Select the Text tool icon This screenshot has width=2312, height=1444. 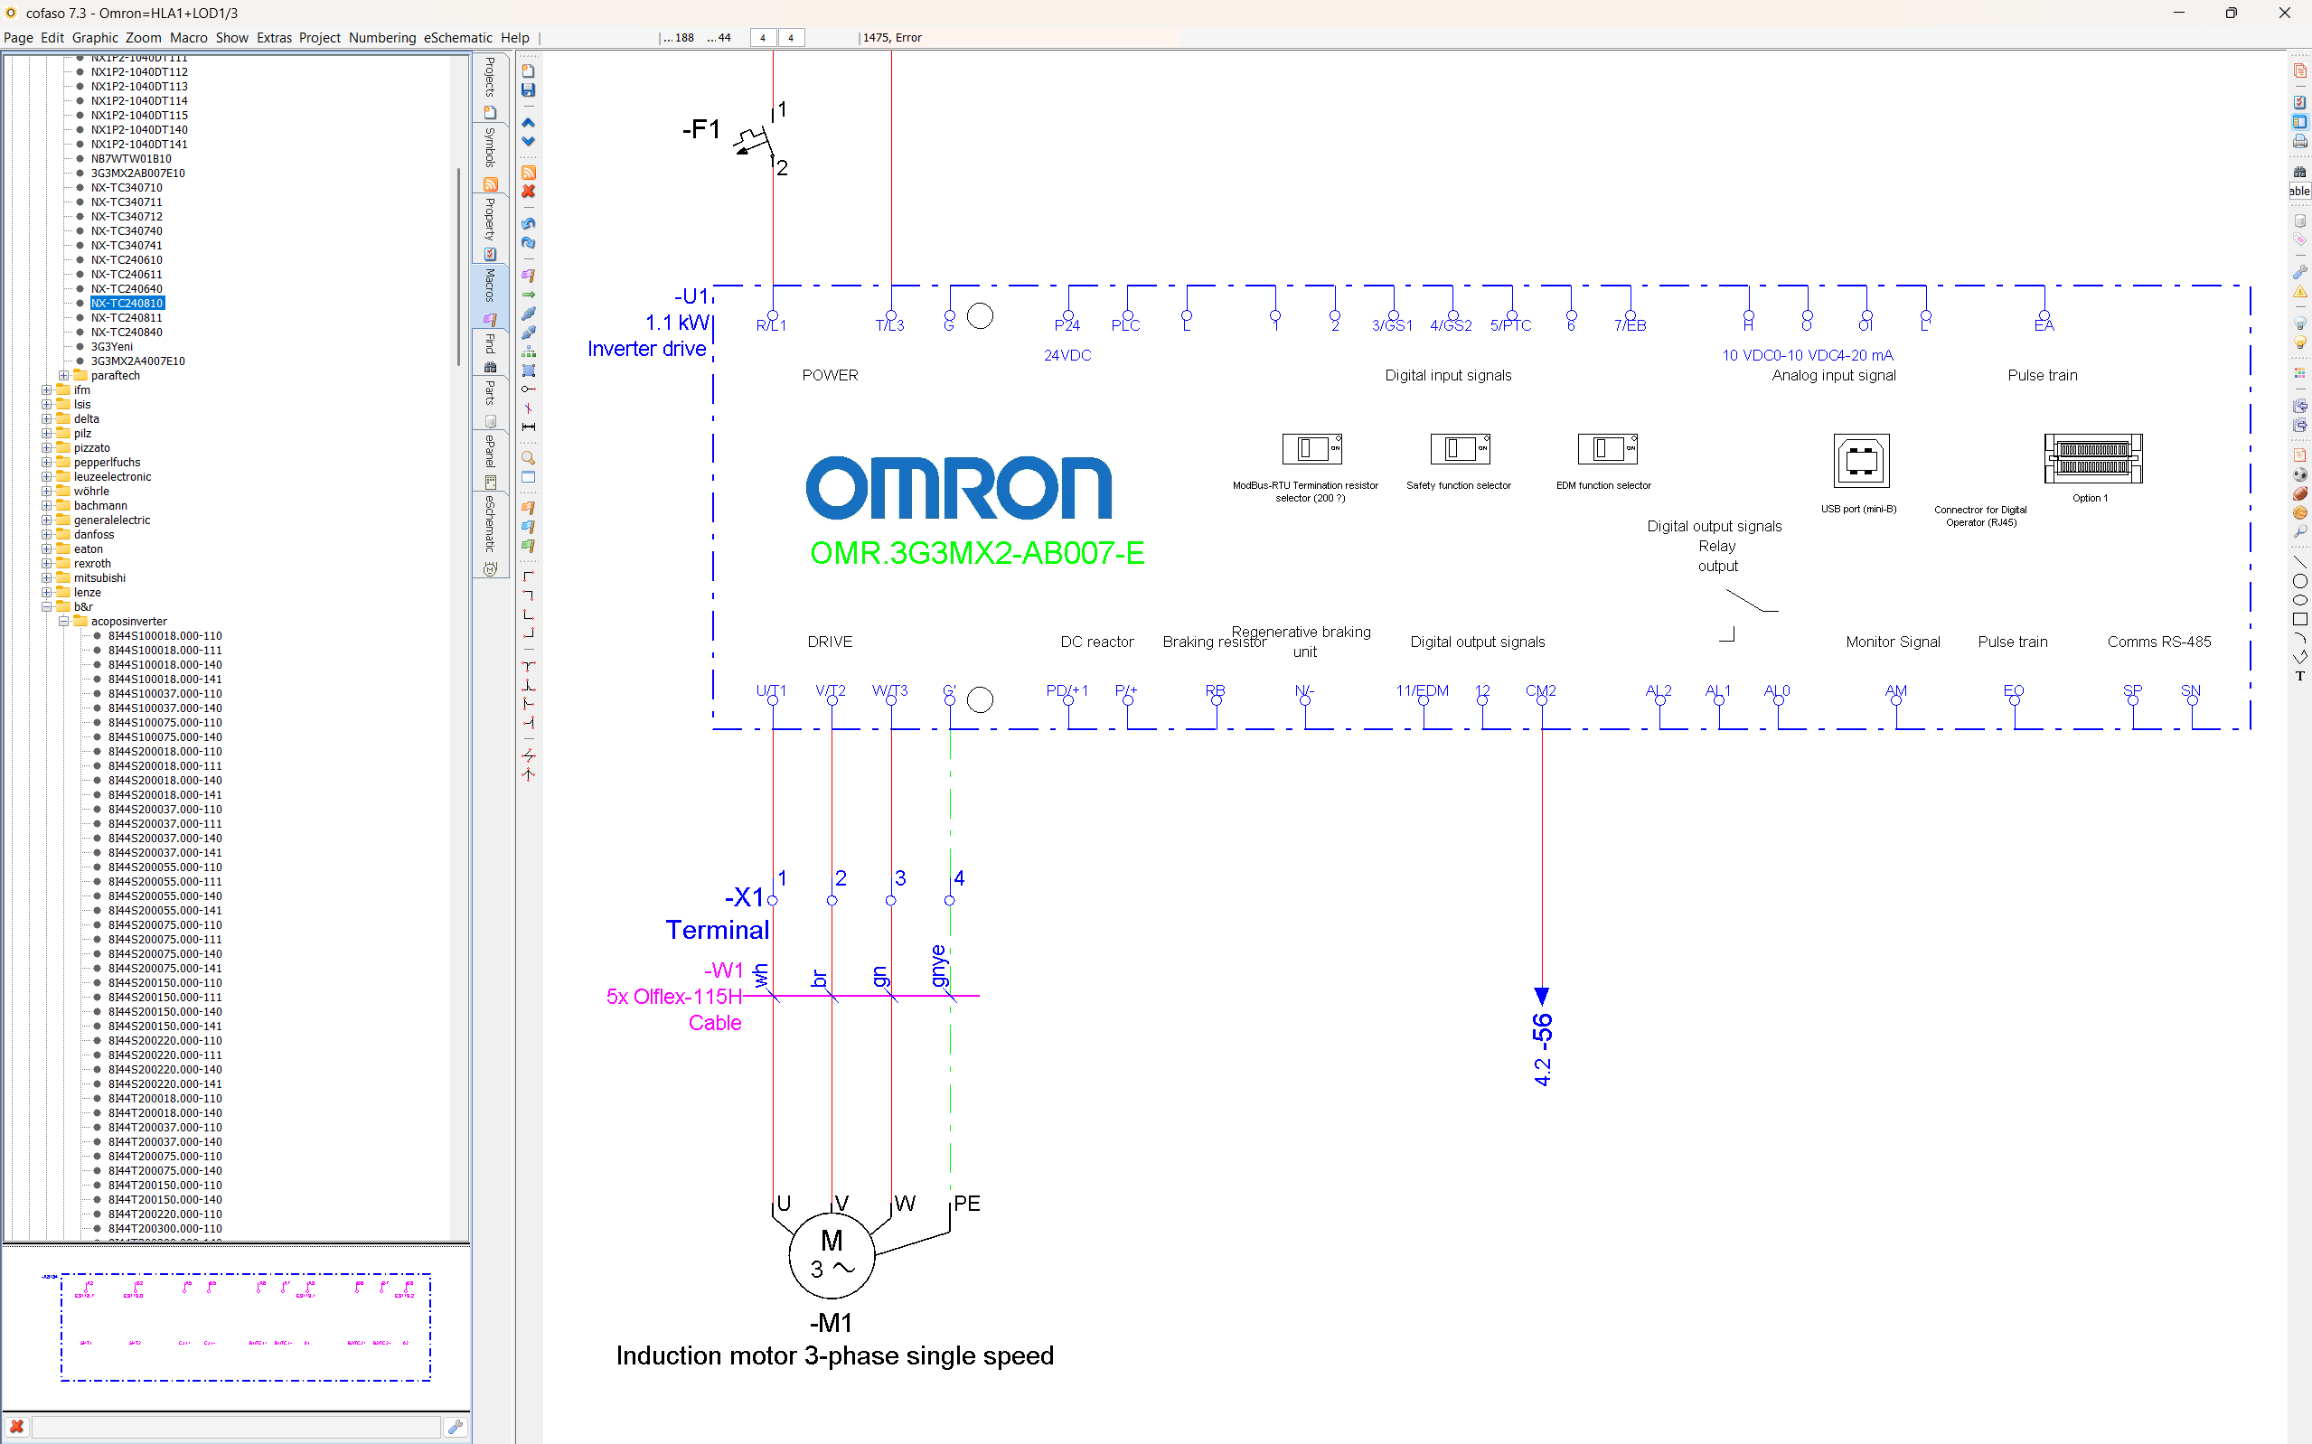(x=2299, y=676)
